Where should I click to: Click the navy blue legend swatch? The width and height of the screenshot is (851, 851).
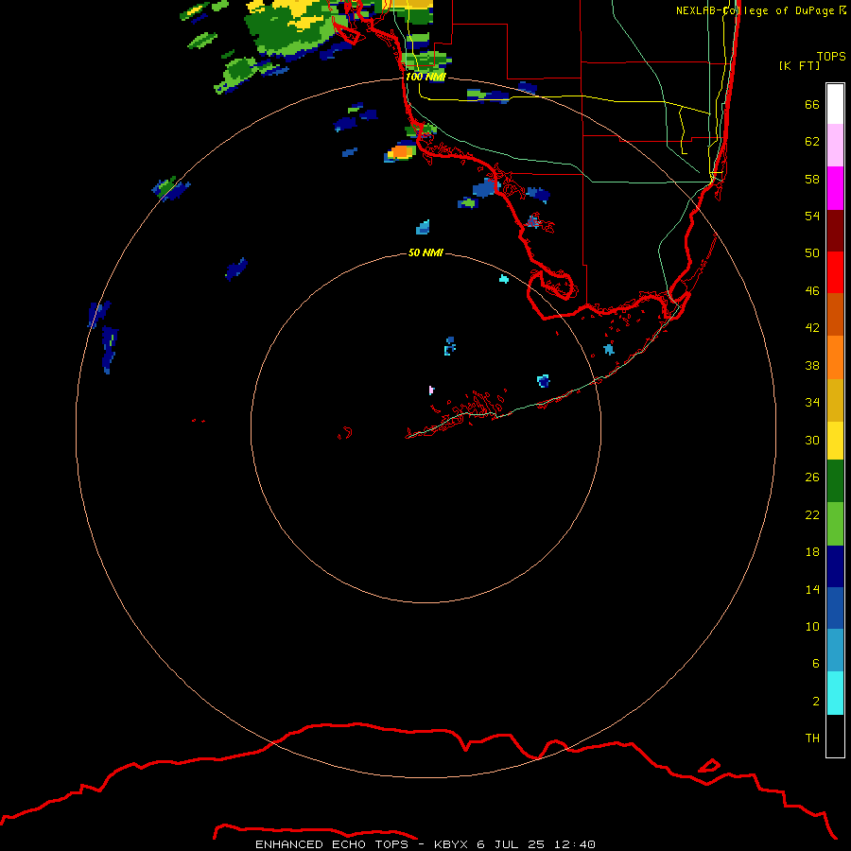click(835, 566)
